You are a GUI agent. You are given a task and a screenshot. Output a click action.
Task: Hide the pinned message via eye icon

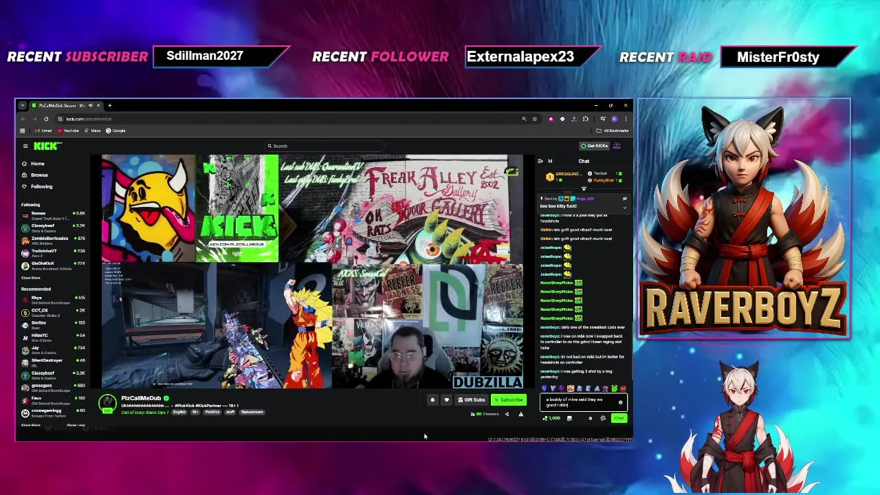coord(624,199)
